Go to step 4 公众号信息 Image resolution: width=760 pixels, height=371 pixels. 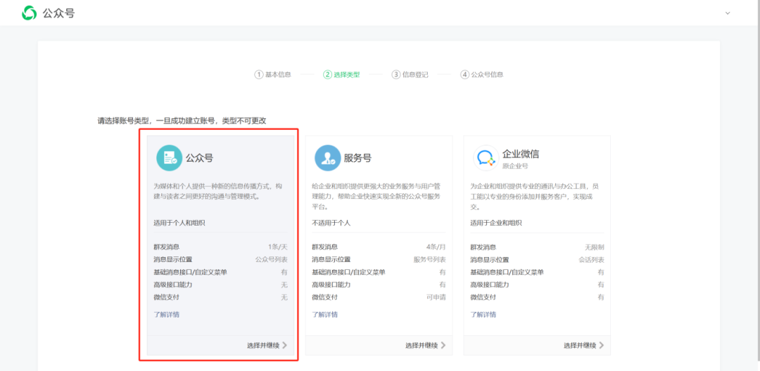pos(482,74)
